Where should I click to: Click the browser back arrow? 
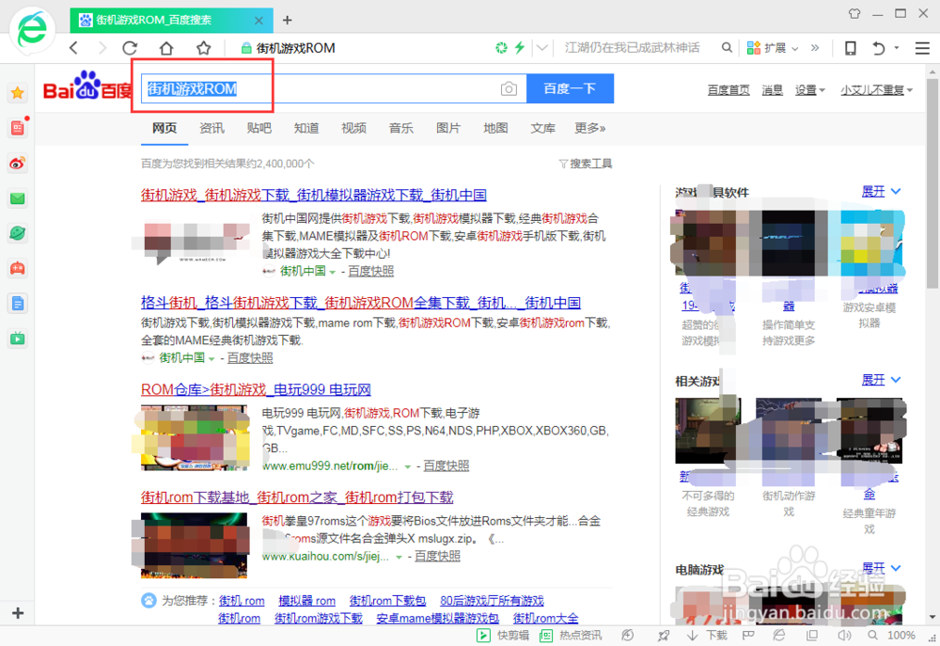(x=73, y=48)
